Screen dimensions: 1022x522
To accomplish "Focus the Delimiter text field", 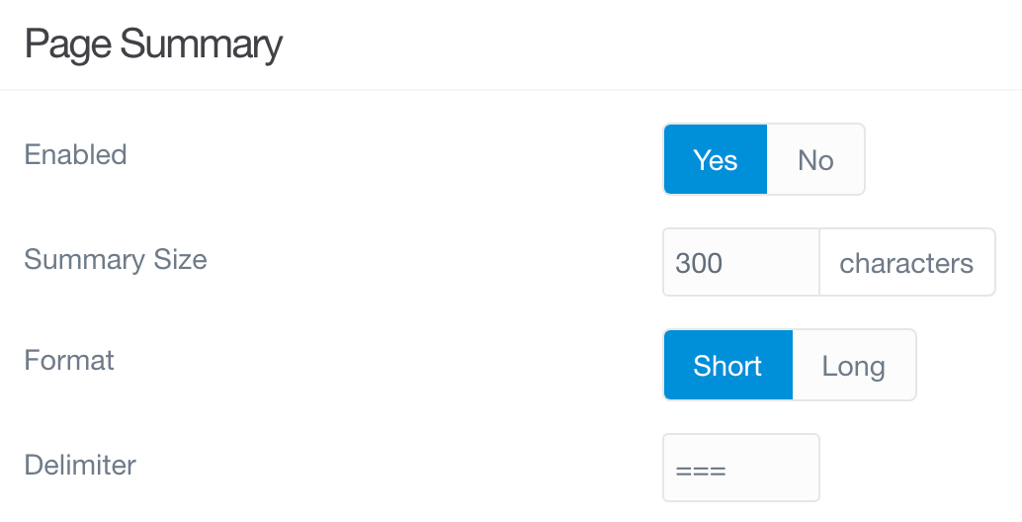I will [x=740, y=468].
